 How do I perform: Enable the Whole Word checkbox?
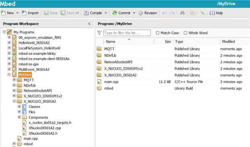[x=185, y=33]
